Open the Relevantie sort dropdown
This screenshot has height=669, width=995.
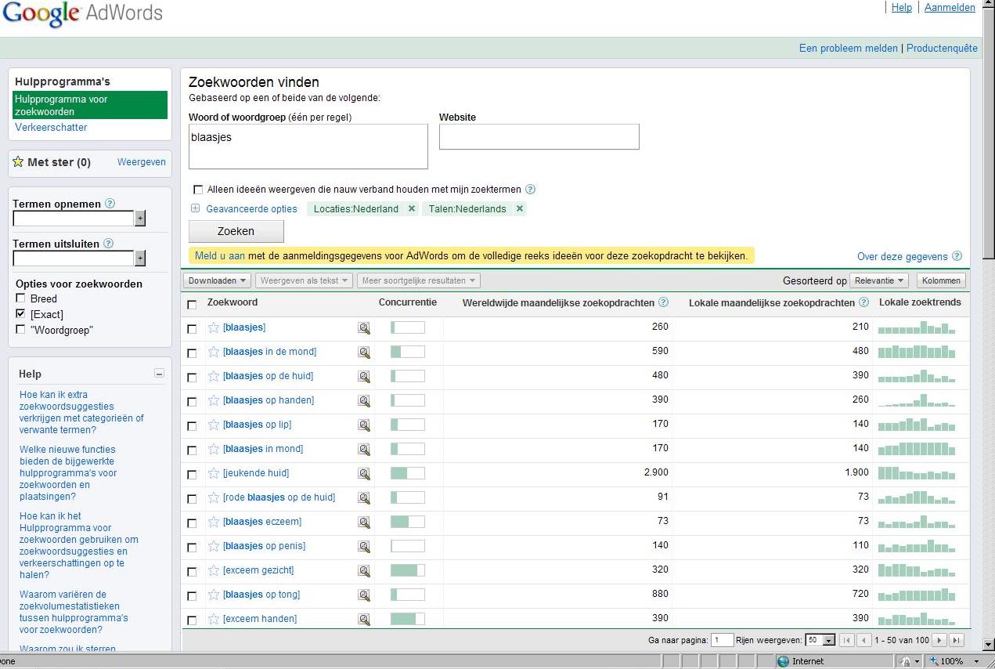tap(878, 280)
